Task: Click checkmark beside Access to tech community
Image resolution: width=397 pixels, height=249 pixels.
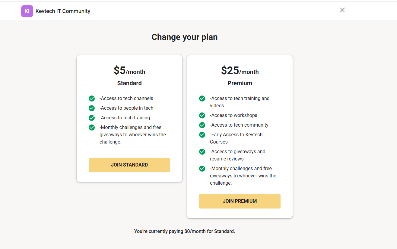Action: pyautogui.click(x=202, y=125)
